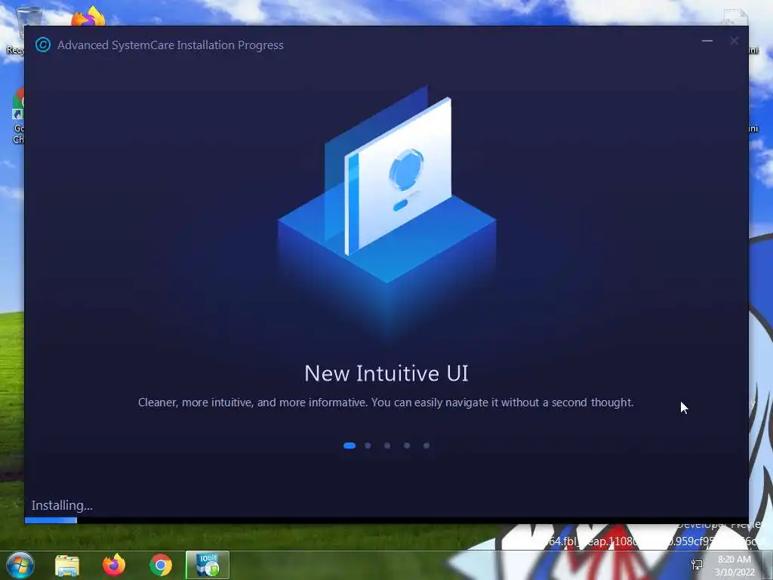Launch Firefox from the taskbar

click(114, 565)
